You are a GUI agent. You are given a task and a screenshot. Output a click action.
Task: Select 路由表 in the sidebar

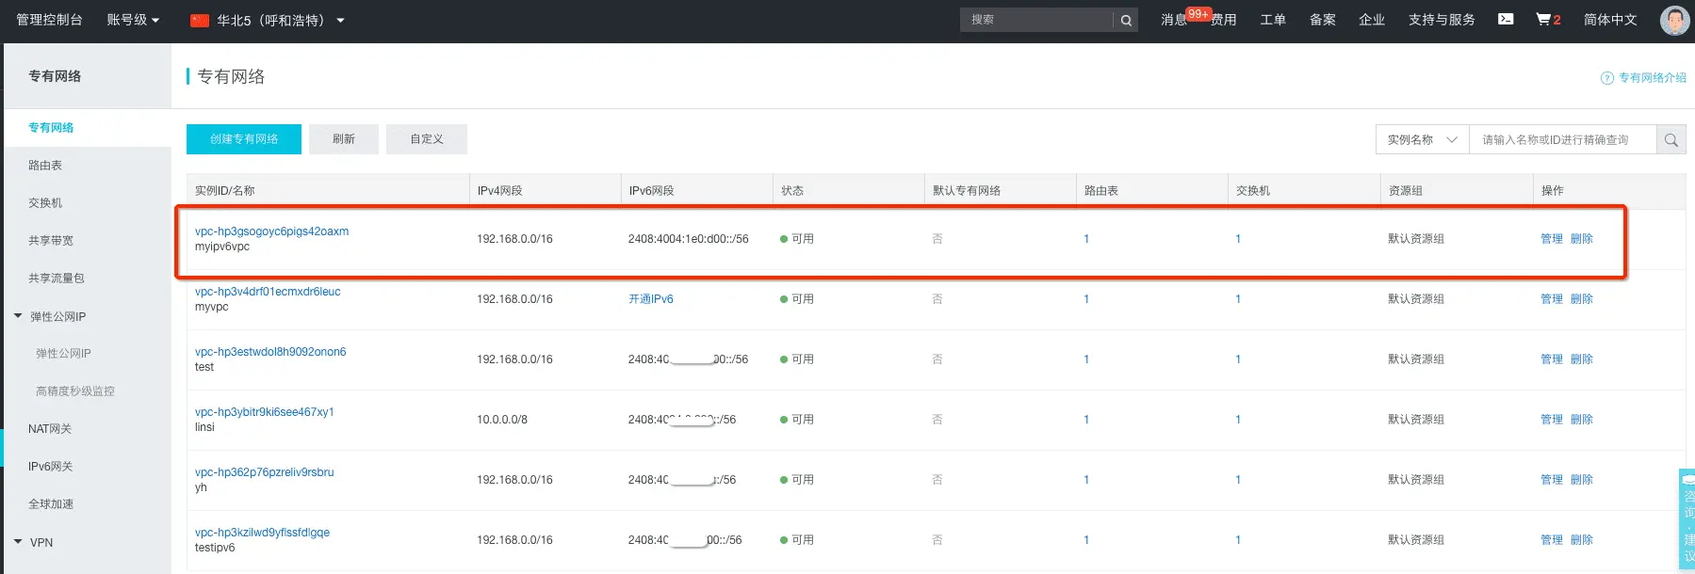[45, 166]
